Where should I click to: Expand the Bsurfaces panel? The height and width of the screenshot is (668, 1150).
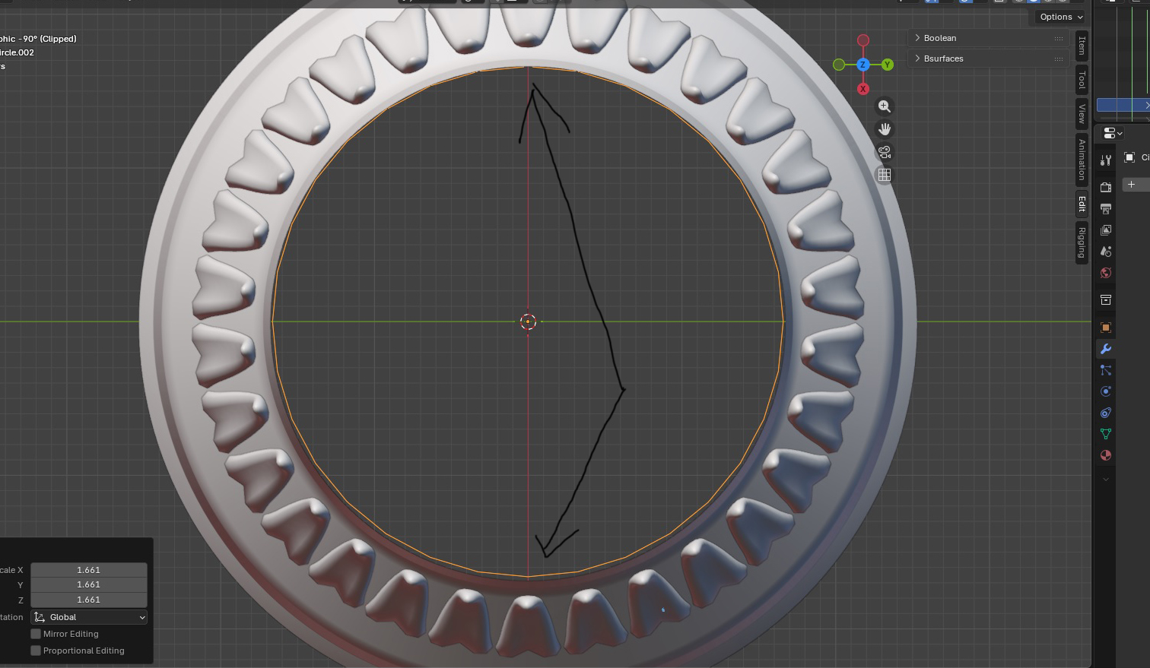tap(943, 59)
